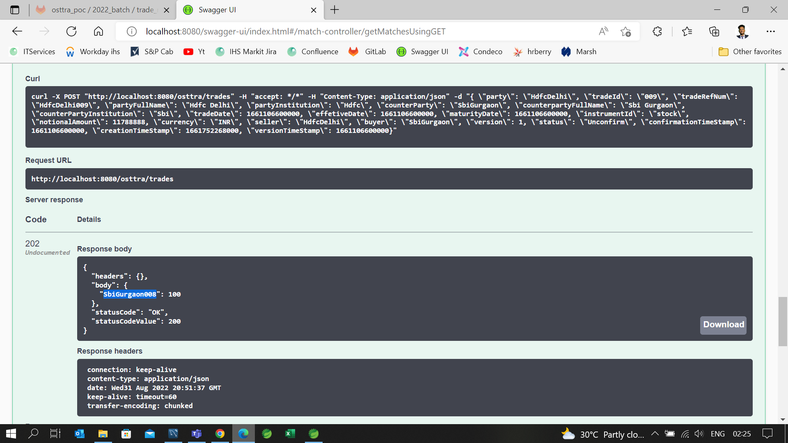This screenshot has height=443, width=788.
Task: Open Confluence bookmark
Action: pyautogui.click(x=313, y=52)
